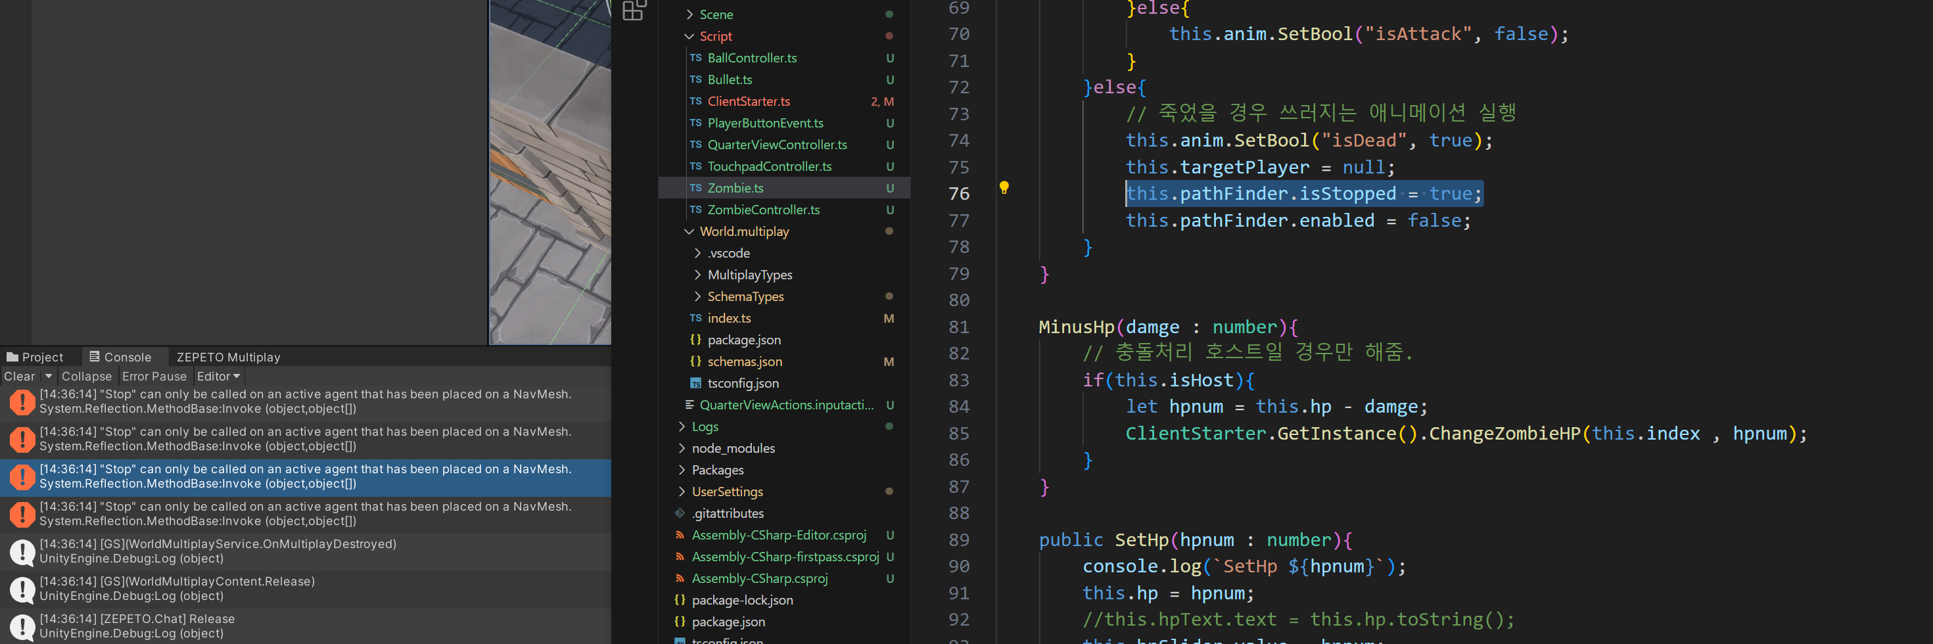Click the file icon of QuarterViewActions.inputactions

[x=689, y=405]
